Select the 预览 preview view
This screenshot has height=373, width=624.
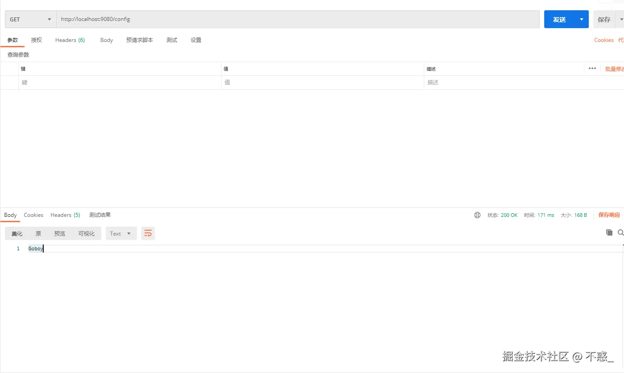(x=60, y=233)
